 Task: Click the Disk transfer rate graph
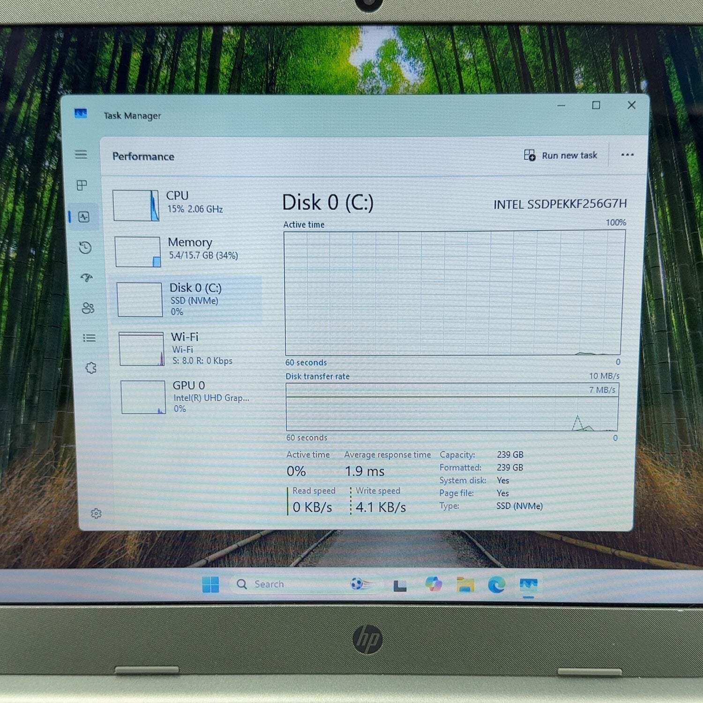452,407
